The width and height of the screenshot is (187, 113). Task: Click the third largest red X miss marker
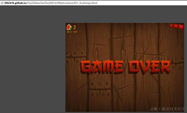click(181, 27)
